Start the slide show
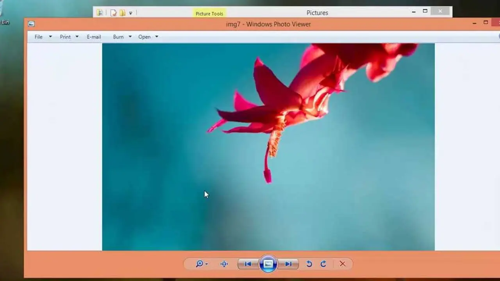The height and width of the screenshot is (281, 500). point(268,264)
